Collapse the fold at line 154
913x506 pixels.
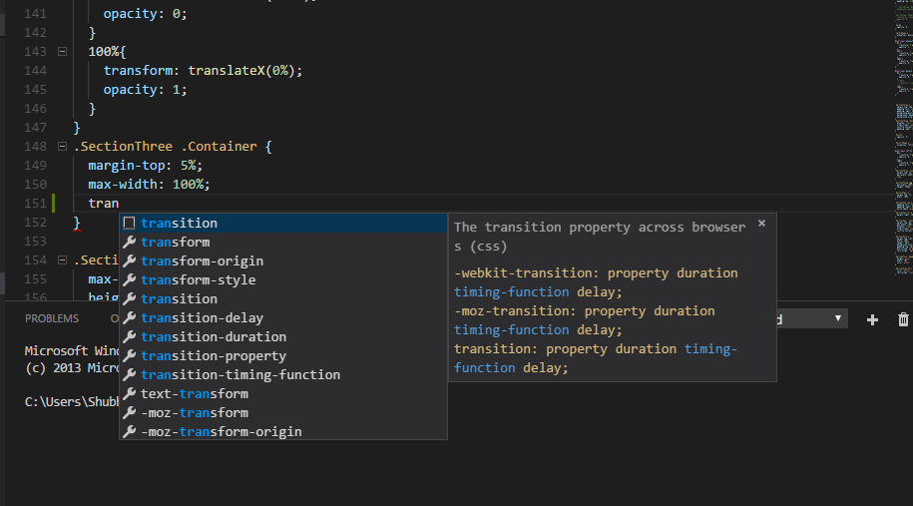(62, 259)
